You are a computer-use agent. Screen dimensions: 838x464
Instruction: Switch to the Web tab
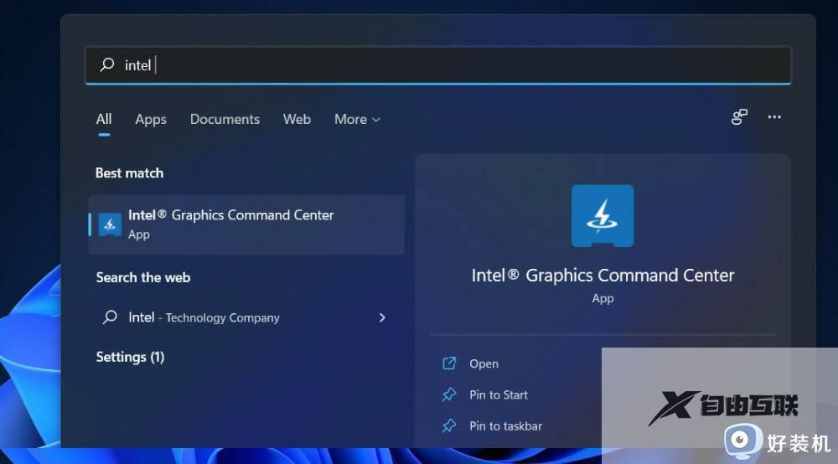coord(297,119)
